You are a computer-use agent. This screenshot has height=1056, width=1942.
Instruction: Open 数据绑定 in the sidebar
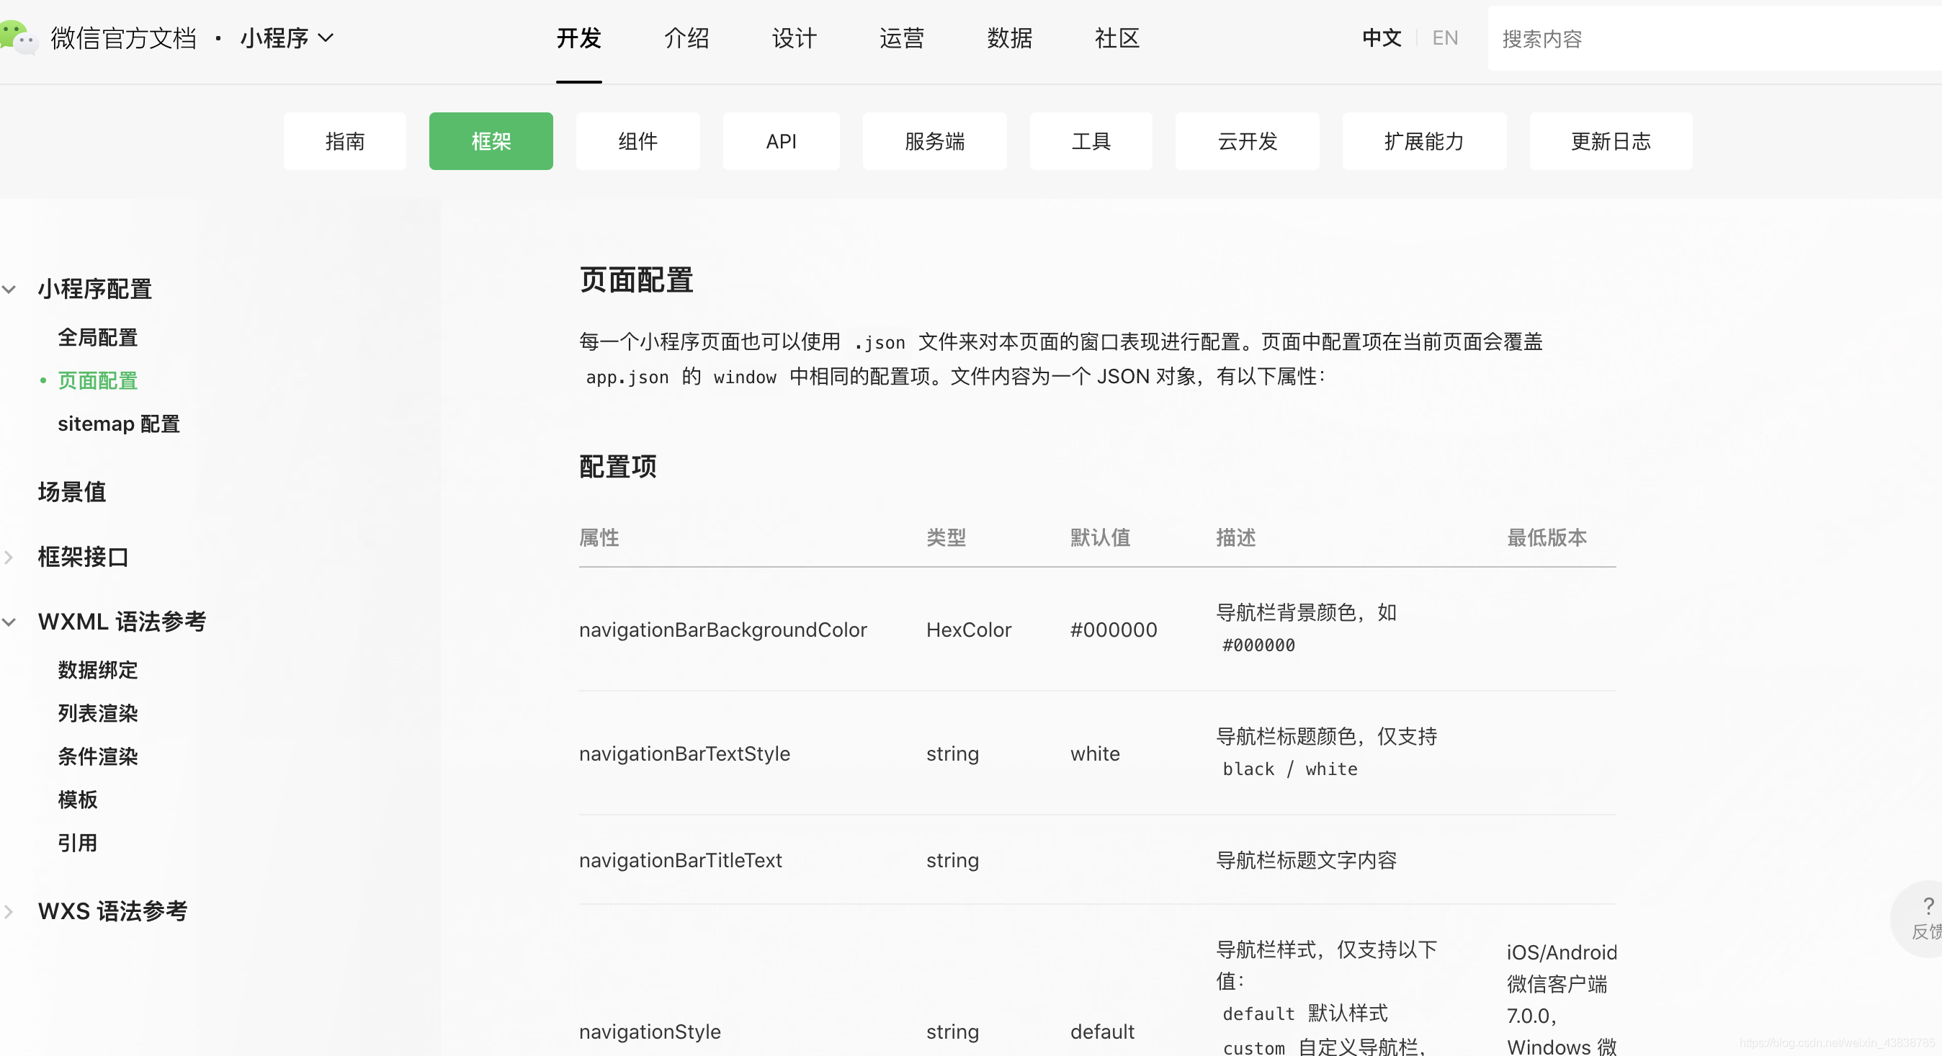pyautogui.click(x=98, y=670)
